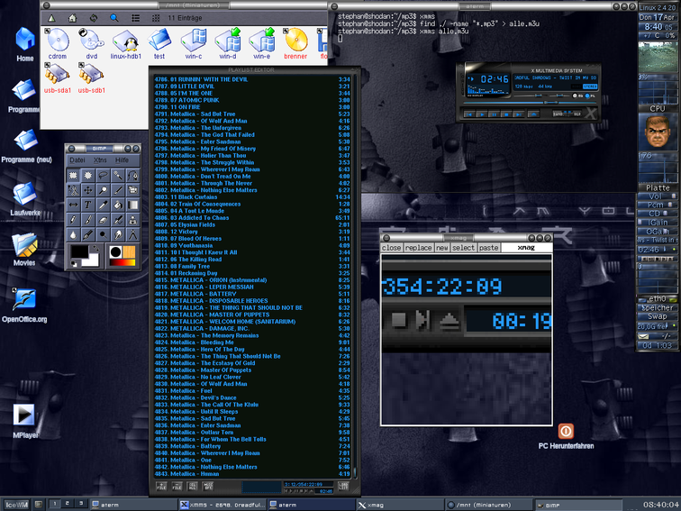The image size is (681, 511).
Task: Stop playback in XMMS player
Action: coord(506,114)
